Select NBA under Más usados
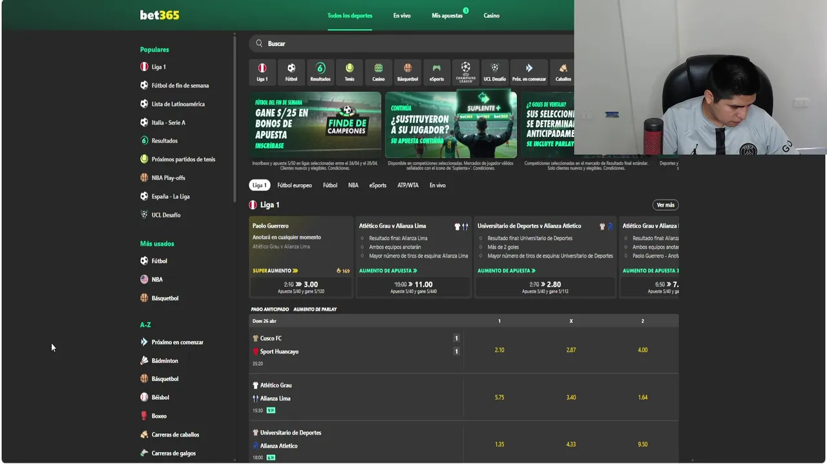Screen dimensions: 827x465 pos(151,280)
